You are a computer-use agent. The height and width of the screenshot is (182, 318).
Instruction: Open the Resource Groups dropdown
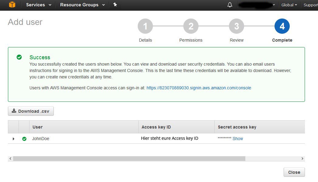82,5
